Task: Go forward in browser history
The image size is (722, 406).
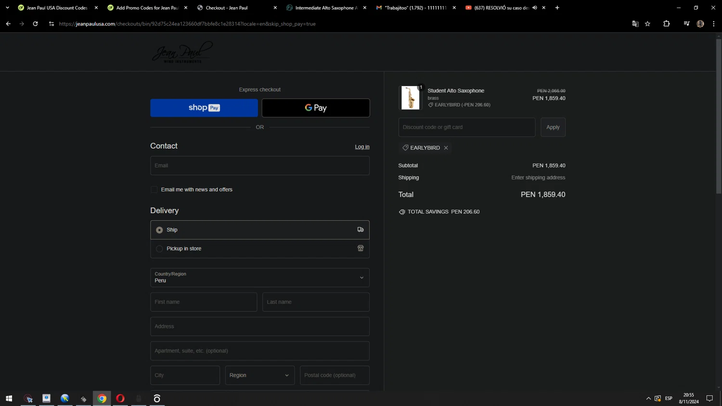Action: (x=22, y=24)
